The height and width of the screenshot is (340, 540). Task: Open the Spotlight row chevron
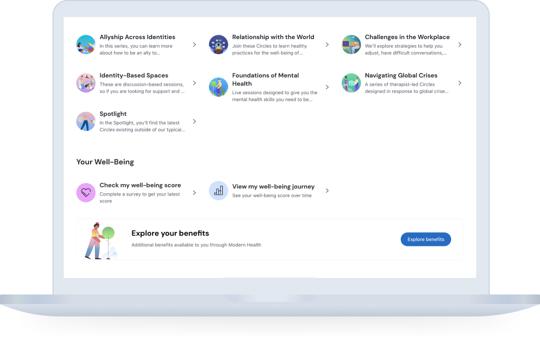194,122
